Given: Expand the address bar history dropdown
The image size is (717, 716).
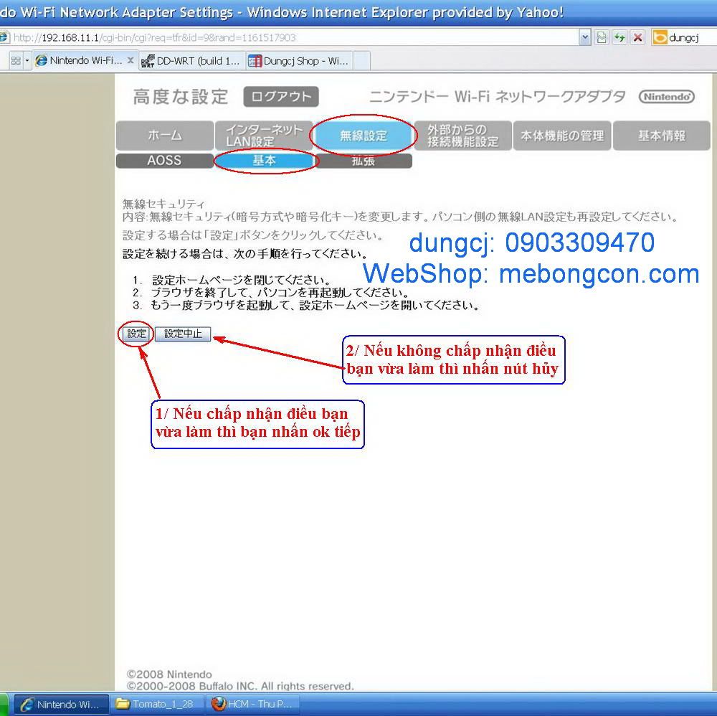Looking at the screenshot, I should 585,37.
